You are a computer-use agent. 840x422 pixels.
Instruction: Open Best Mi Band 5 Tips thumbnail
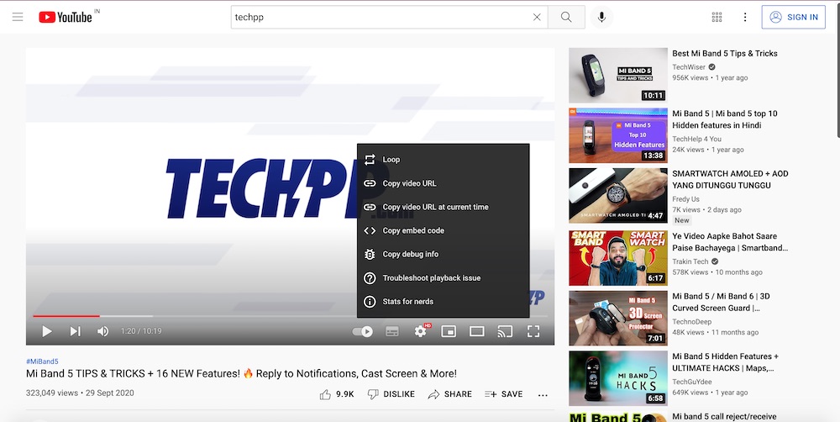(x=618, y=76)
